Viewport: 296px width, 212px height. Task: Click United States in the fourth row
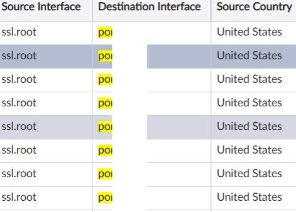pyautogui.click(x=249, y=103)
